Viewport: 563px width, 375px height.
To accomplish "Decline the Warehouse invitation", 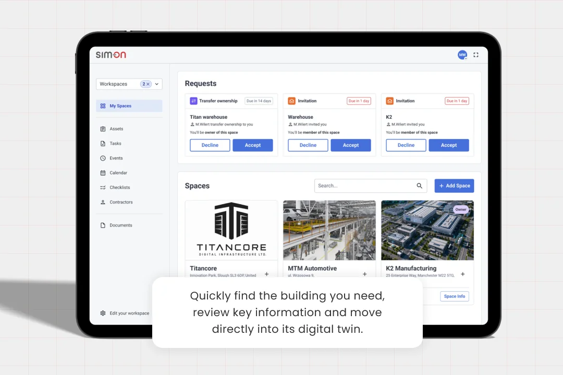I will tap(308, 145).
